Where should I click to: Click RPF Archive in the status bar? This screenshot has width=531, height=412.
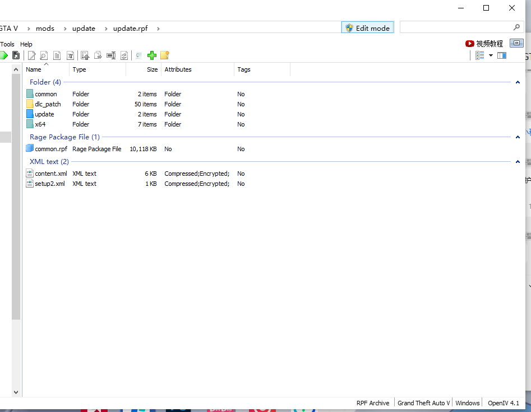[373, 403]
